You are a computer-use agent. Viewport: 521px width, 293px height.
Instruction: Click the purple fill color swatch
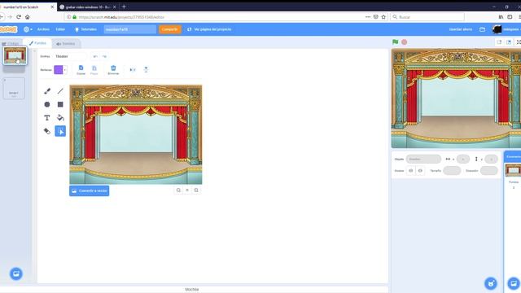coord(59,70)
